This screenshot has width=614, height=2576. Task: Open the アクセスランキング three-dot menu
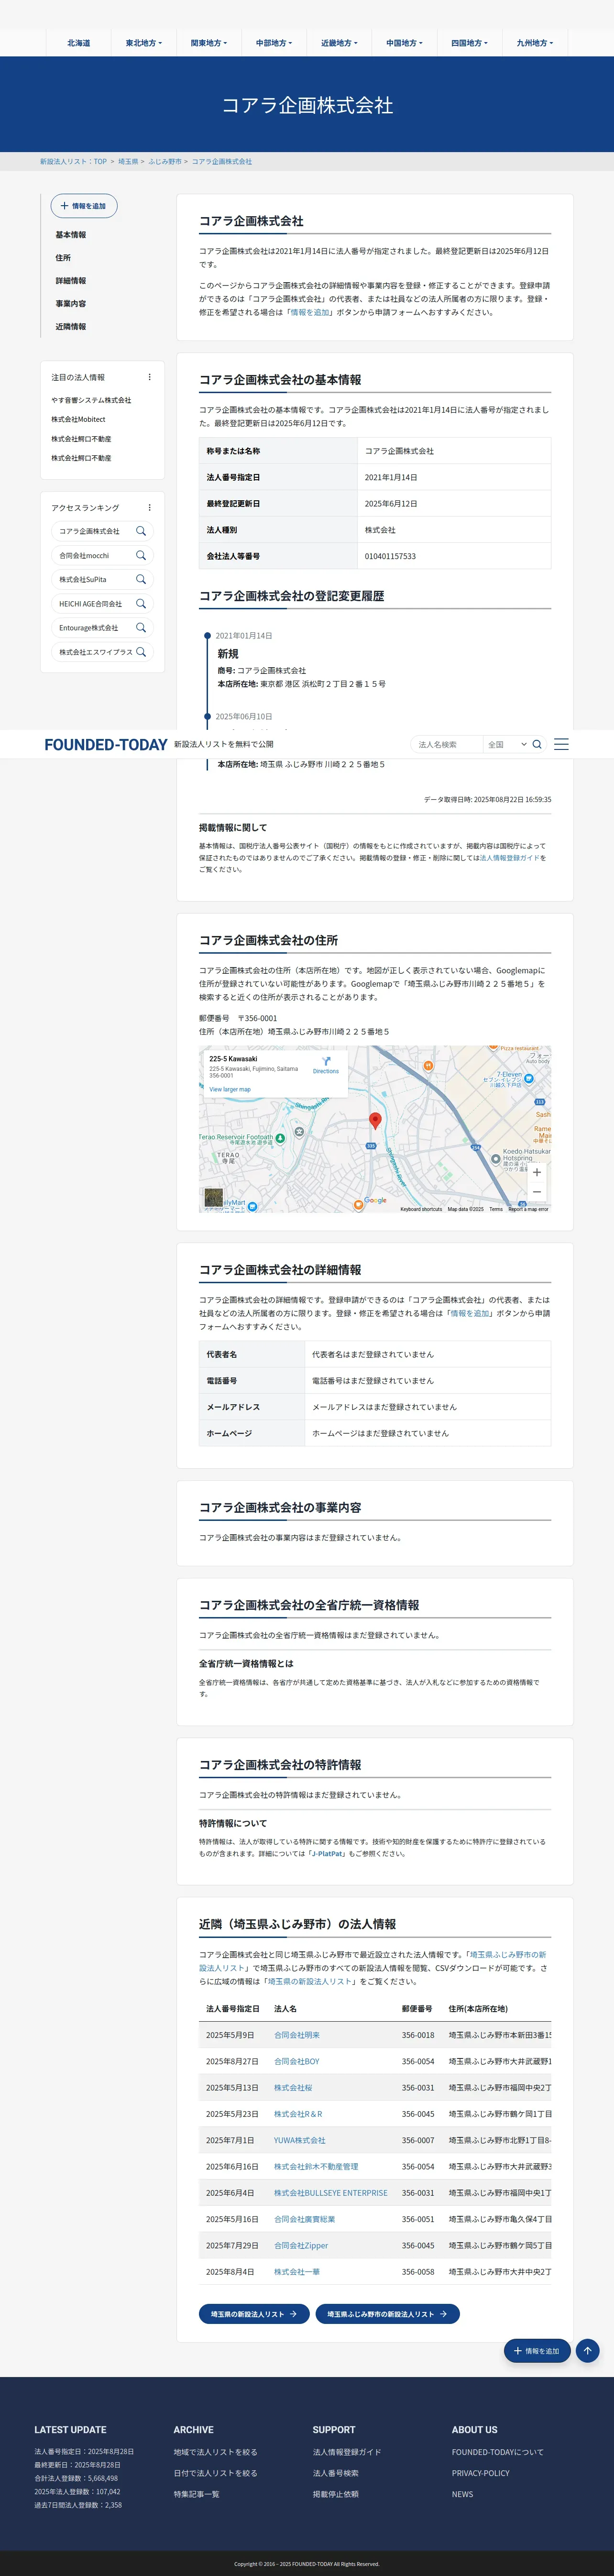pyautogui.click(x=150, y=507)
